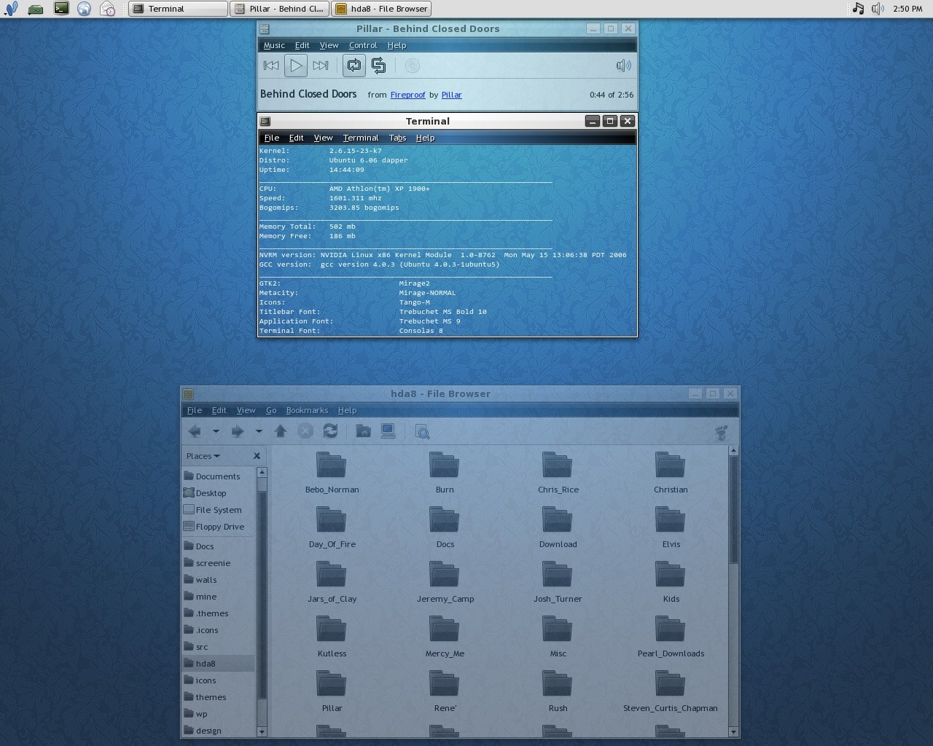Switch to Pillar player taskbar button
Viewport: 933px width, 746px height.
pos(279,9)
